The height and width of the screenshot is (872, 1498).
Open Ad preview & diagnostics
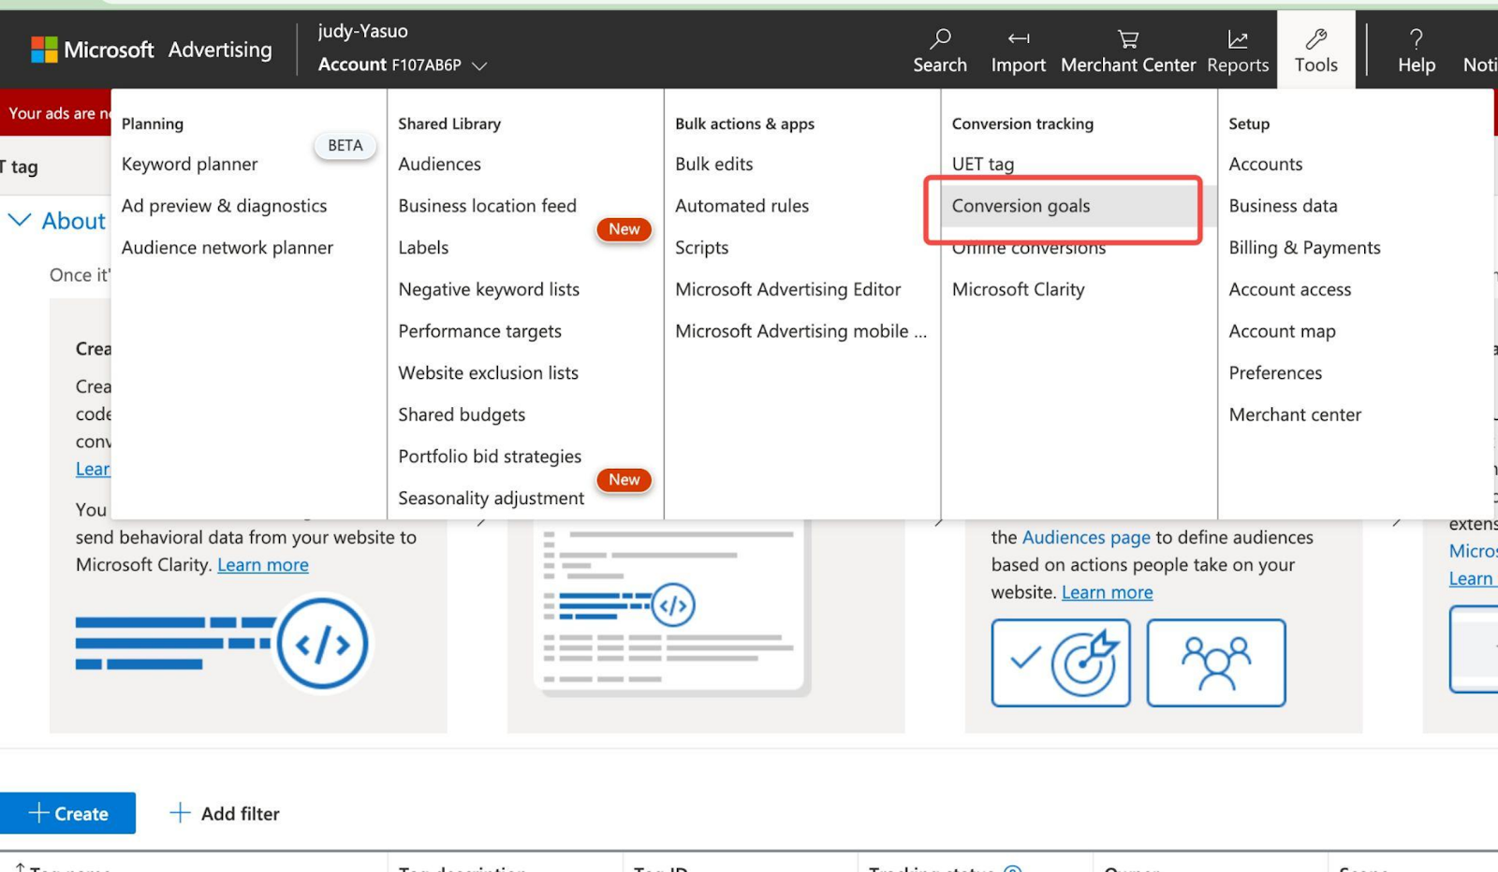(x=225, y=206)
